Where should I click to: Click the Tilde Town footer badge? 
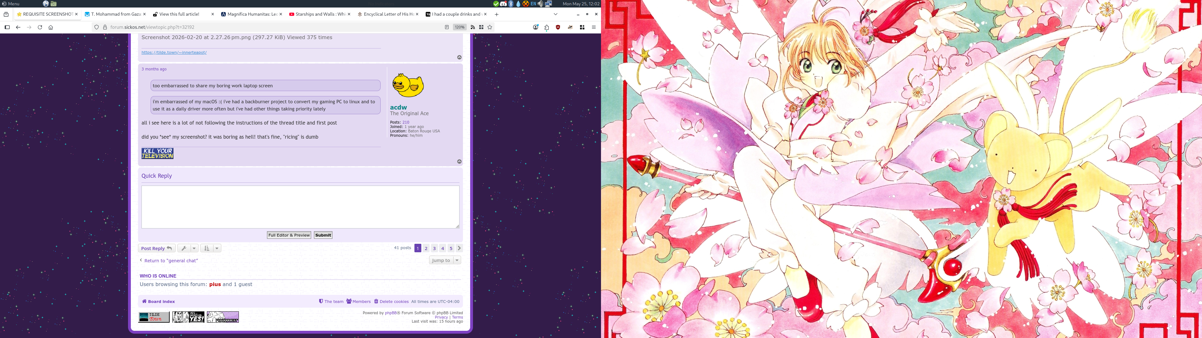[x=154, y=317]
